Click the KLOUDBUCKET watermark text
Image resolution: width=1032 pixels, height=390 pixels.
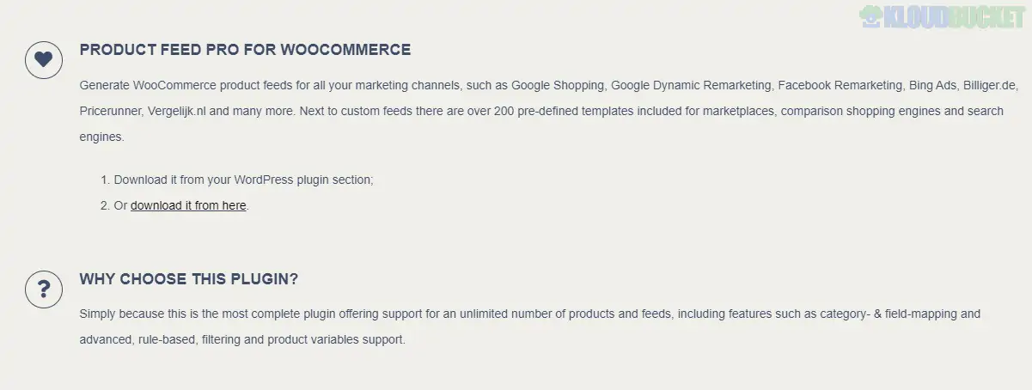click(956, 16)
